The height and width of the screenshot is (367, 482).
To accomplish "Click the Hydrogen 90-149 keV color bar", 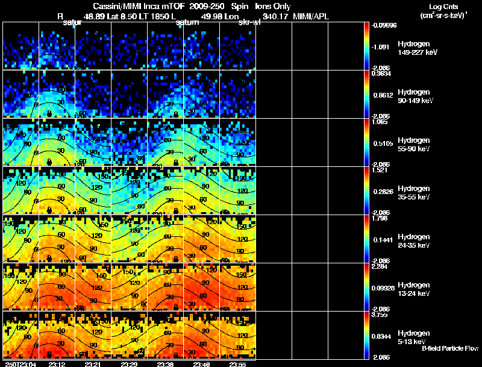I will pos(366,94).
